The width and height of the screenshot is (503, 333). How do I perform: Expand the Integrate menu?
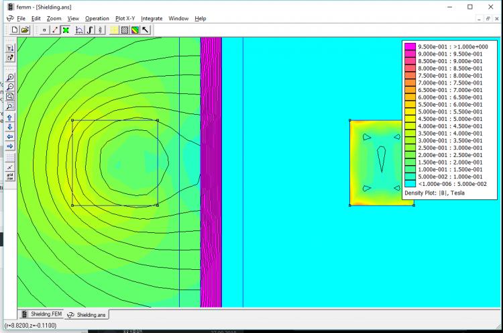152,18
